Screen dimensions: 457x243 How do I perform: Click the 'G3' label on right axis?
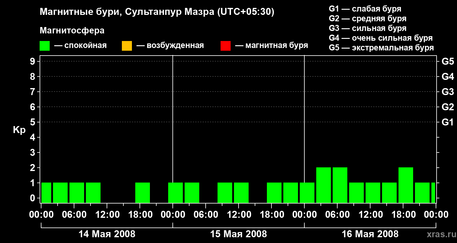coord(448,92)
